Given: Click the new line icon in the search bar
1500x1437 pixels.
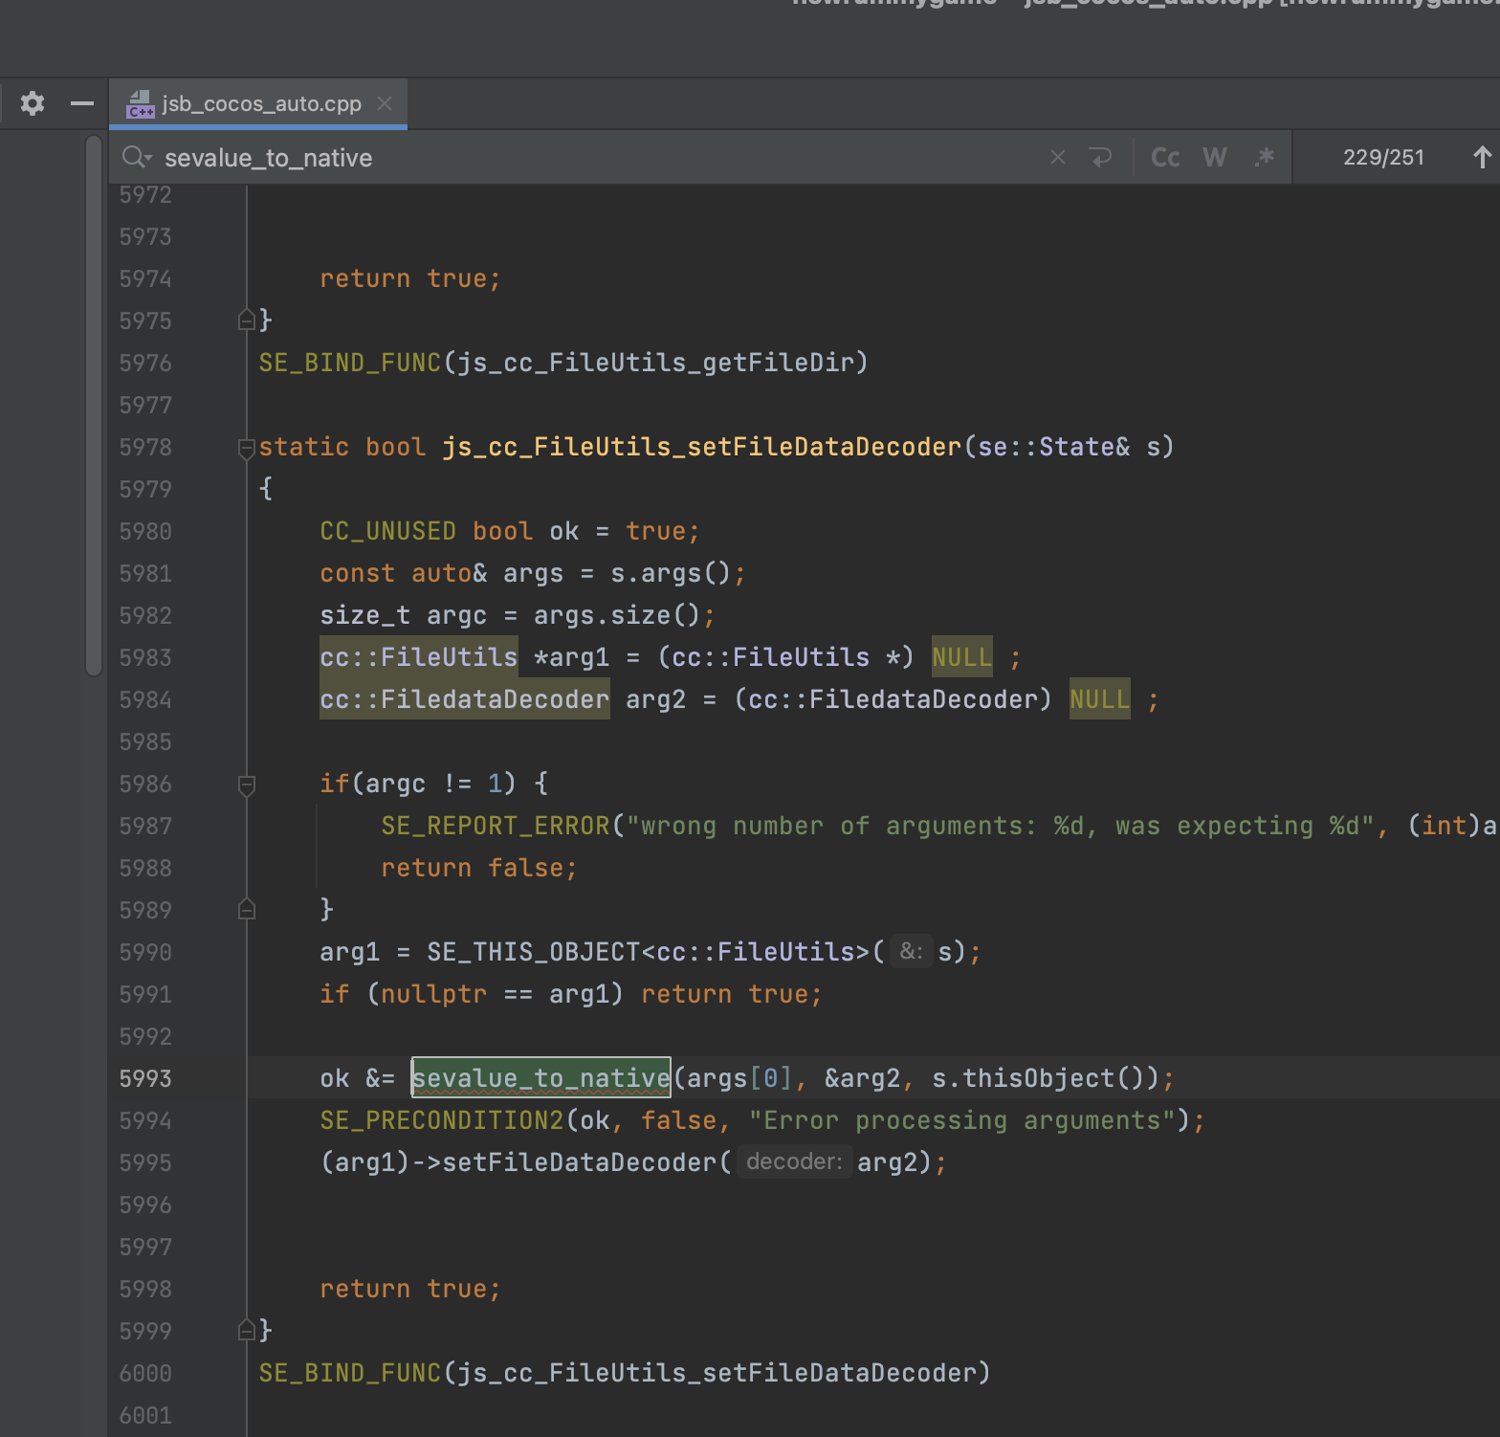Looking at the screenshot, I should 1100,157.
